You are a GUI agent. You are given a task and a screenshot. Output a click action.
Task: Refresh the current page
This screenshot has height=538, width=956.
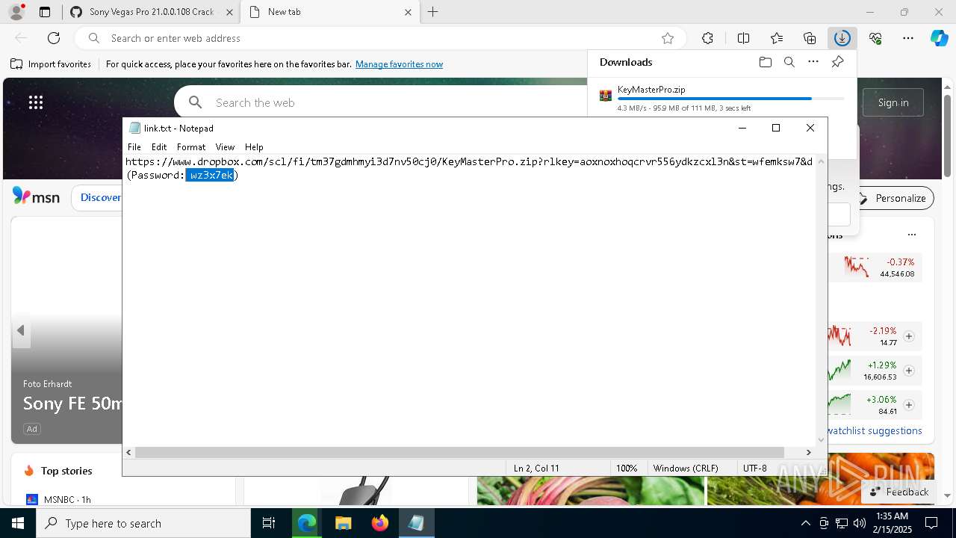pyautogui.click(x=54, y=38)
